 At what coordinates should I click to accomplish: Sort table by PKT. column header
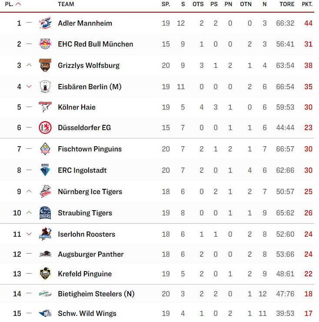pyautogui.click(x=307, y=4)
